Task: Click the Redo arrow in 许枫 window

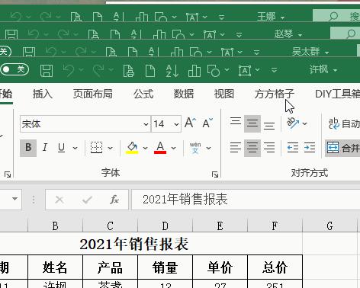Action: coord(99,70)
